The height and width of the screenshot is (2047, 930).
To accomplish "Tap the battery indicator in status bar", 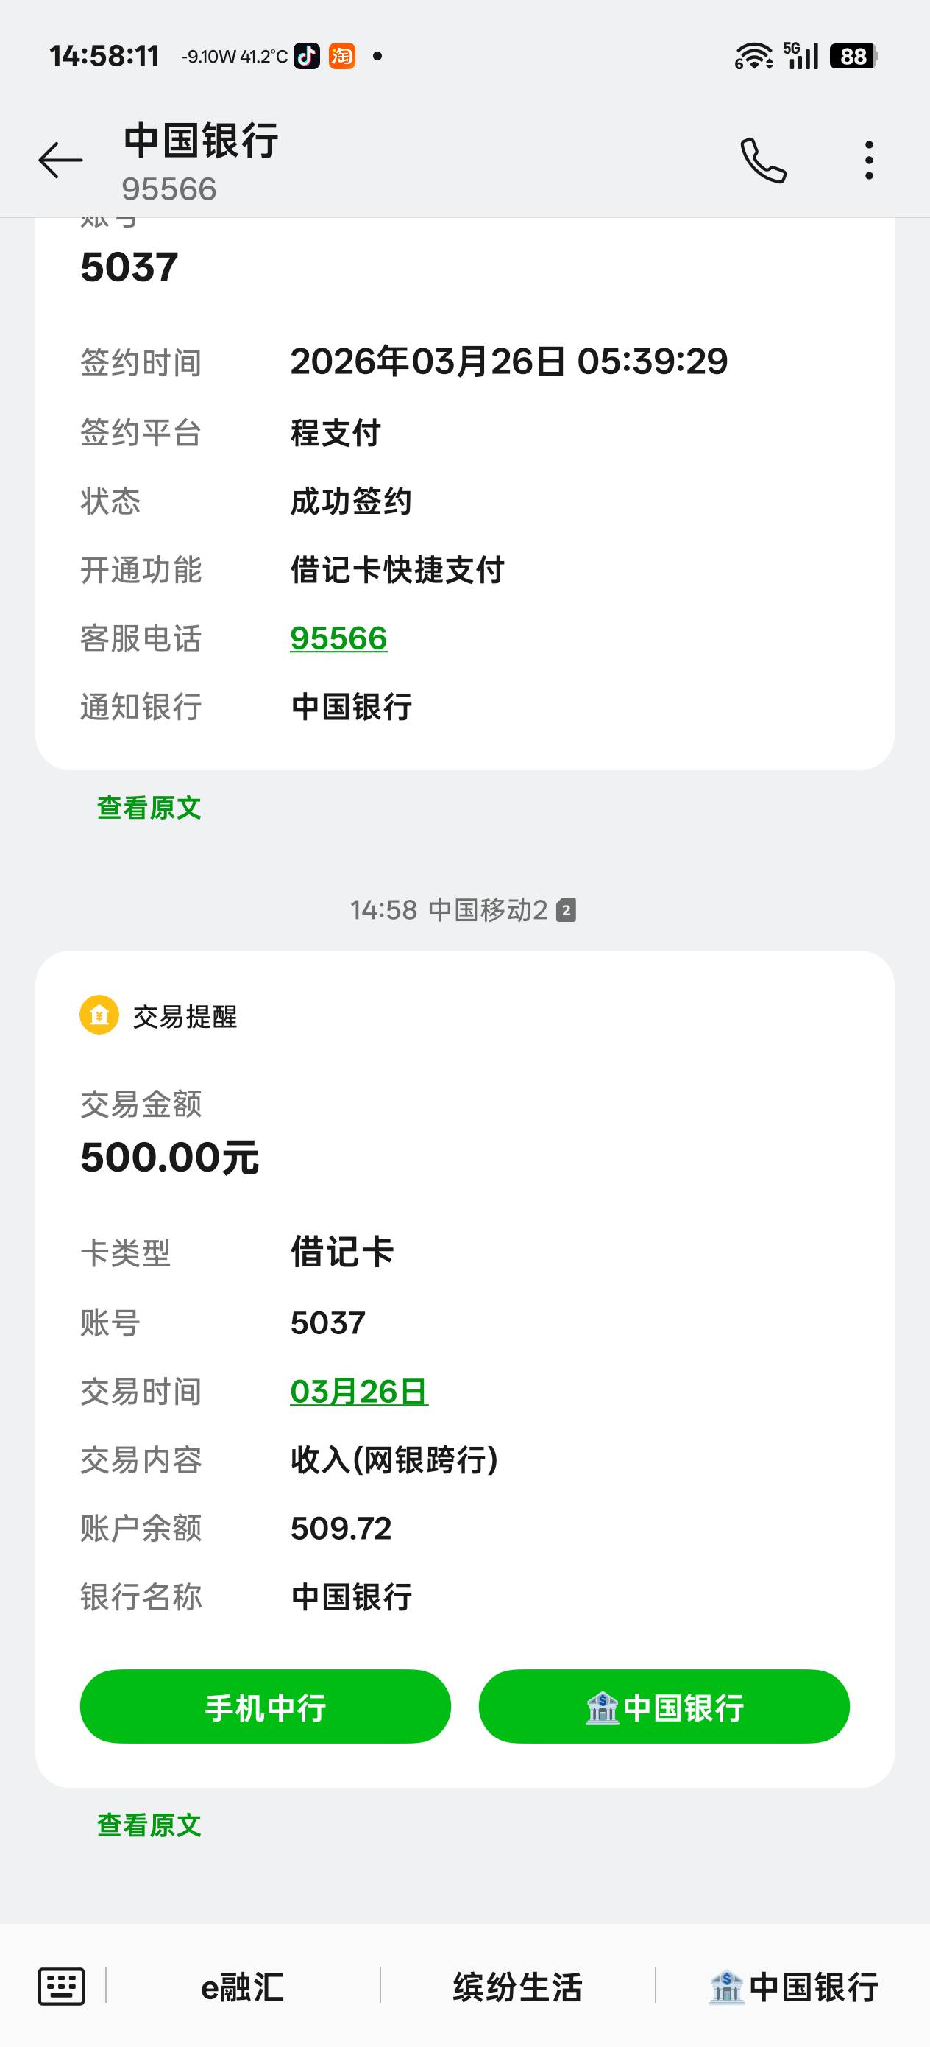I will pyautogui.click(x=853, y=57).
